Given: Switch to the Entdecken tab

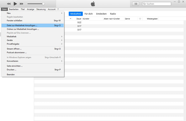Looking at the screenshot, I should pyautogui.click(x=101, y=14).
